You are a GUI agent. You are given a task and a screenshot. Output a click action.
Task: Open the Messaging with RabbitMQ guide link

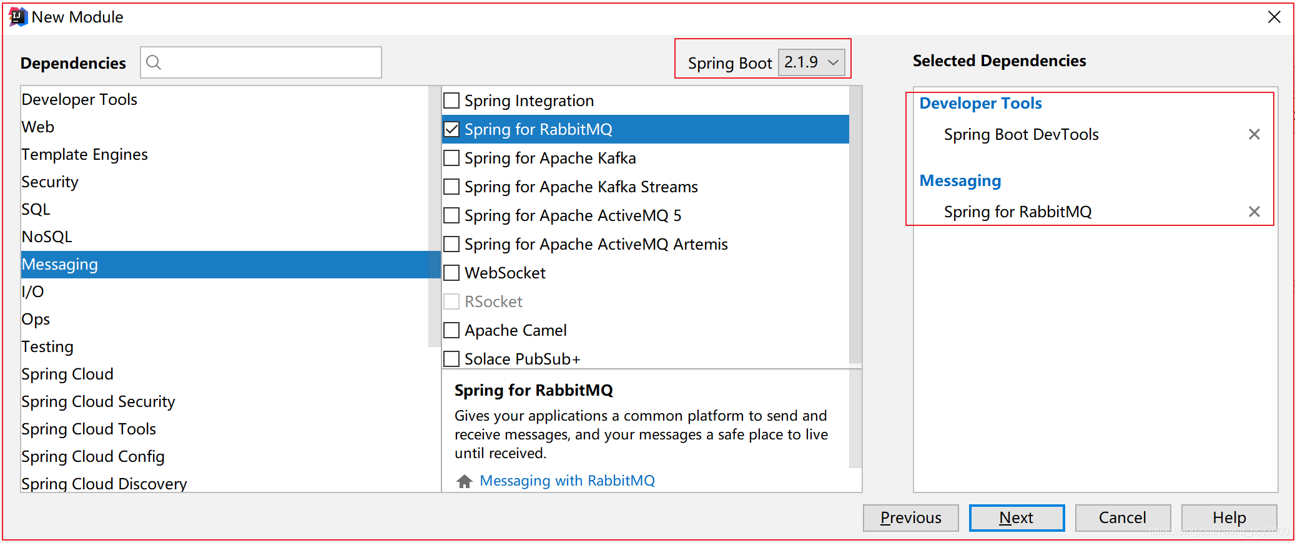tap(567, 481)
